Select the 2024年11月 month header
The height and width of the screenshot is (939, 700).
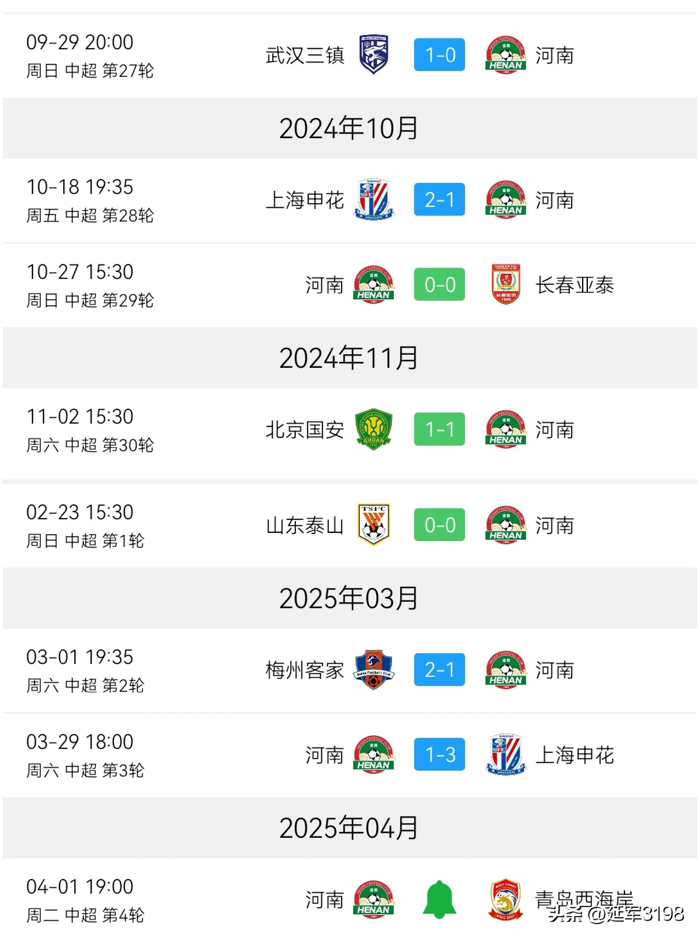coord(349,358)
